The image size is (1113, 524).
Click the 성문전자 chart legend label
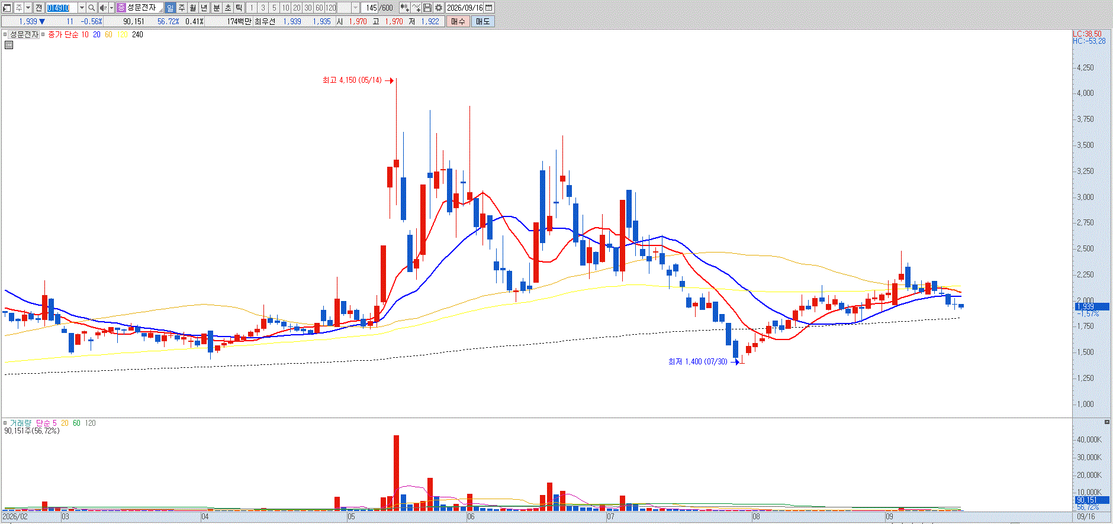(24, 35)
